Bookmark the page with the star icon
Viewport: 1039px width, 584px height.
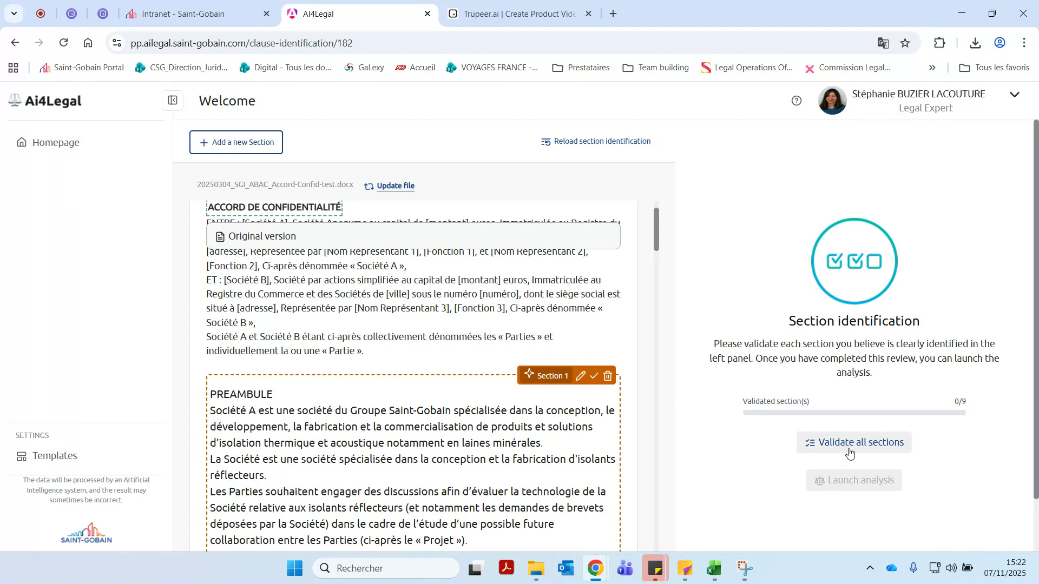[x=905, y=43]
